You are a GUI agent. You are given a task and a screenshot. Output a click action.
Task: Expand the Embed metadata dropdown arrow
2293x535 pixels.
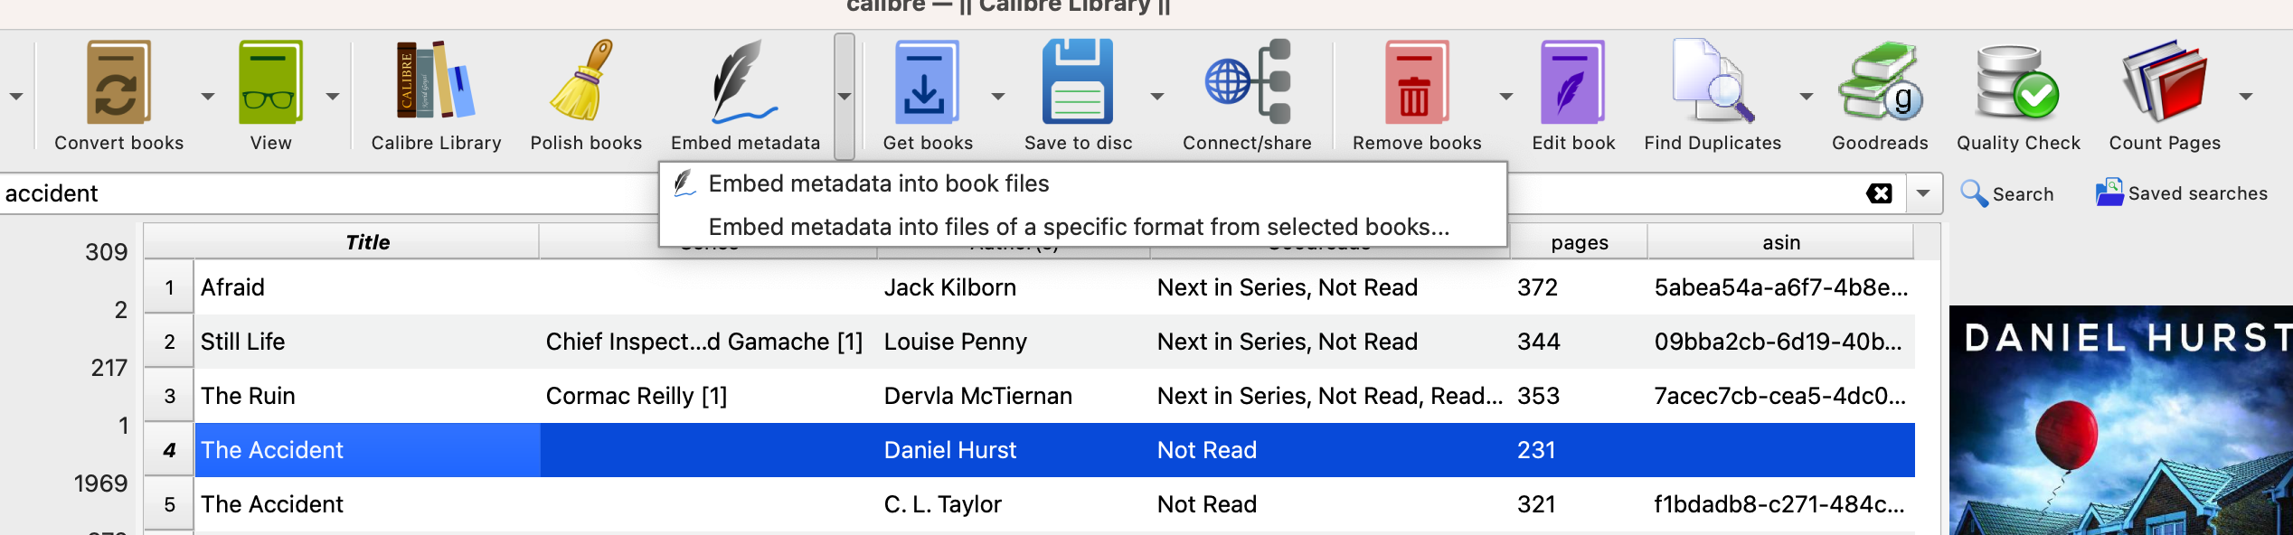[x=845, y=96]
